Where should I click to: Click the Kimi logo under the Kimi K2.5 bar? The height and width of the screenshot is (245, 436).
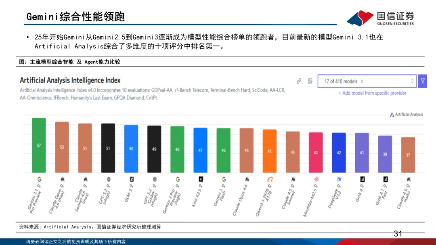tap(201, 179)
